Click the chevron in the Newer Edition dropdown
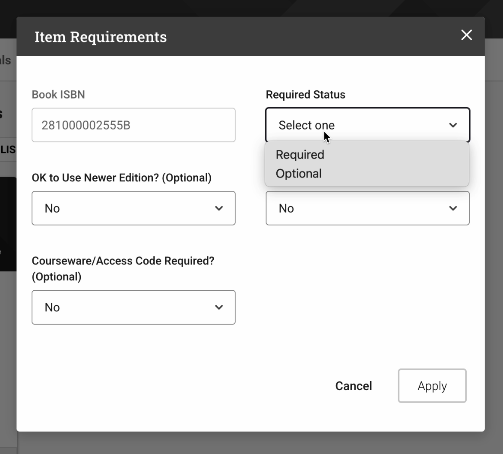Screen dimensions: 503x454 pos(219,208)
